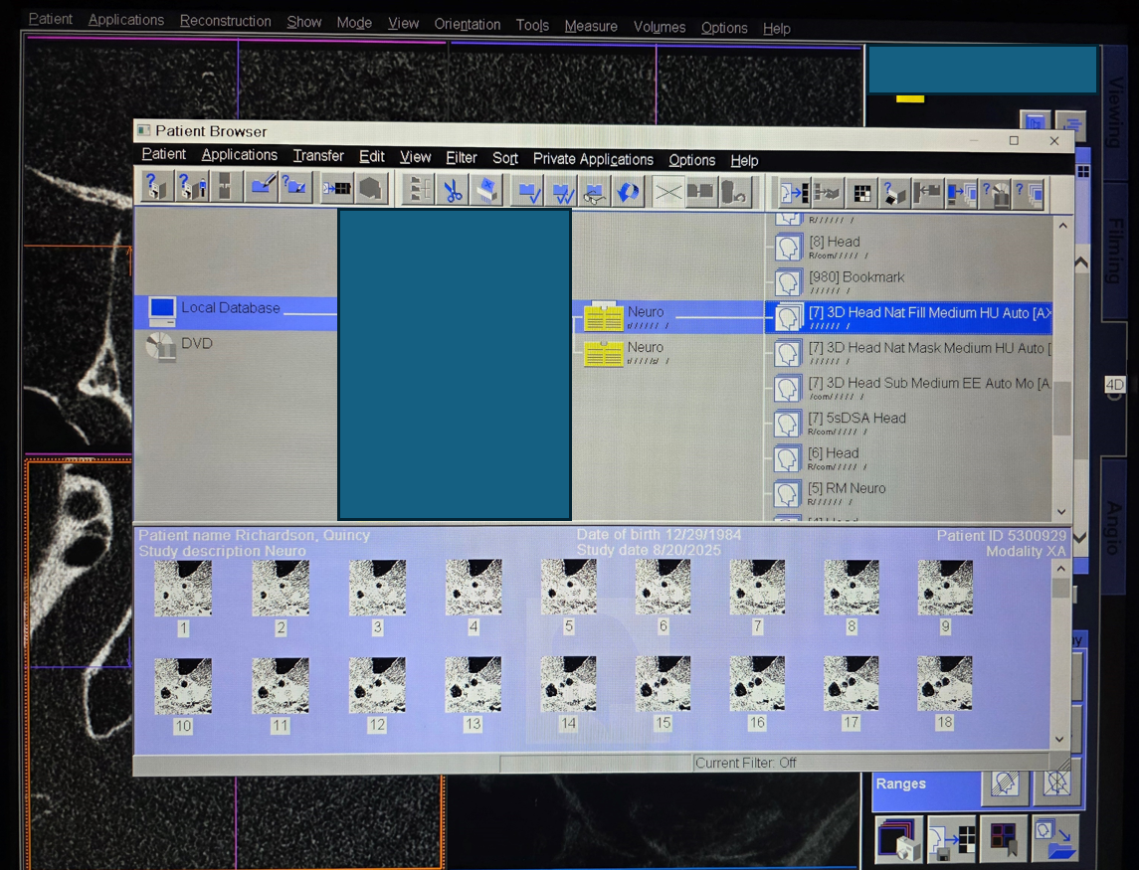Click the folder with eyeglasses icon

[594, 191]
